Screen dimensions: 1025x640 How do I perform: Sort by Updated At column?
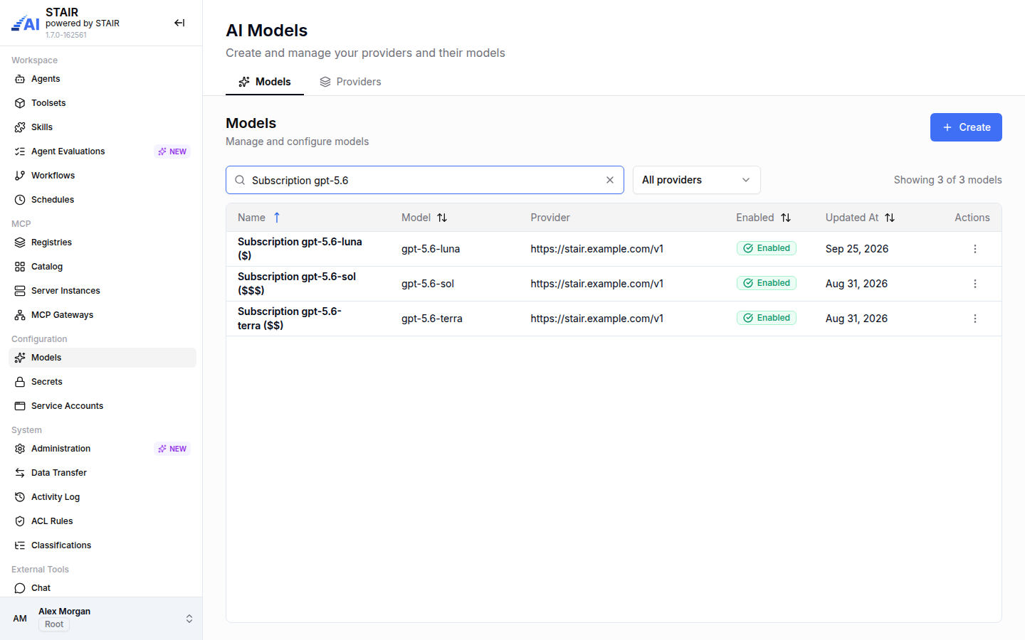coord(860,218)
